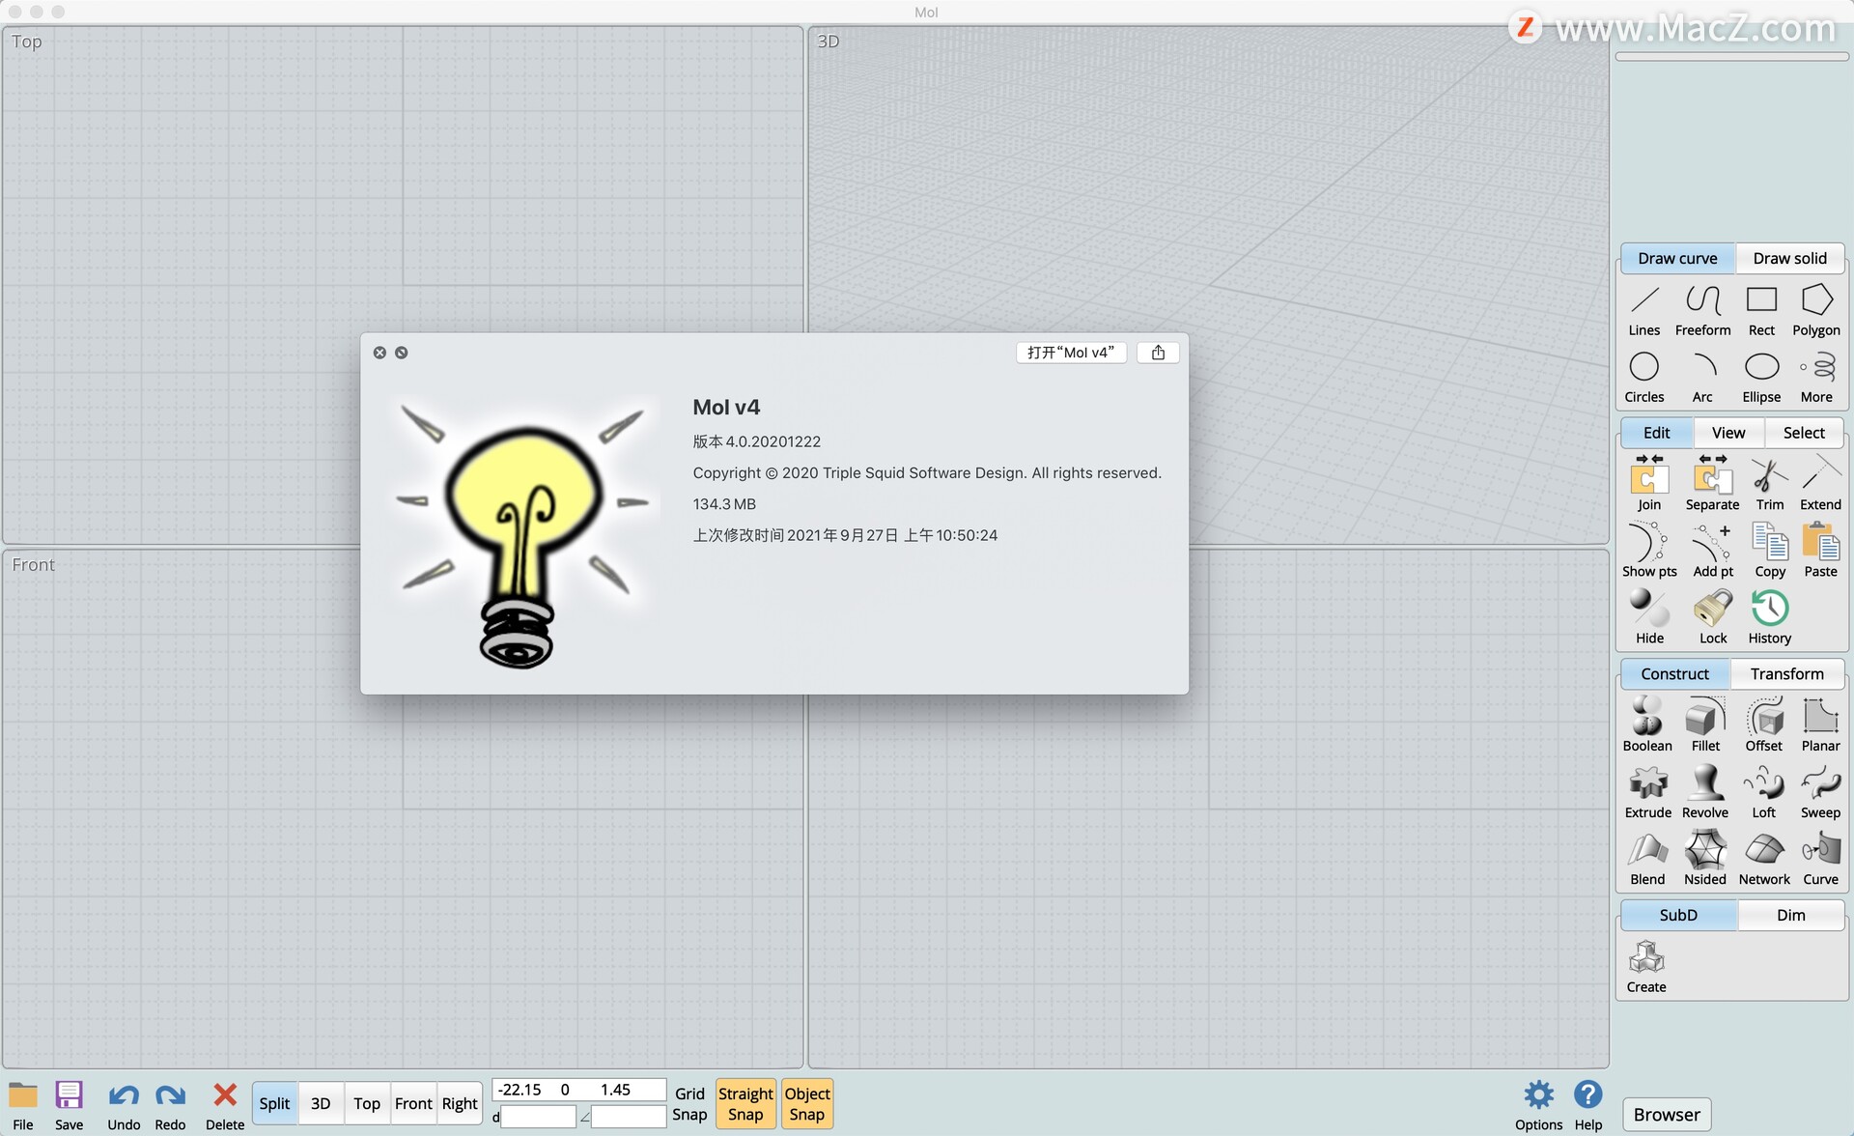The image size is (1854, 1136).
Task: Open the File menu
Action: tap(23, 1104)
